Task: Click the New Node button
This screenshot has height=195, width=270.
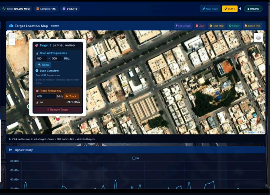Action: coord(210,9)
